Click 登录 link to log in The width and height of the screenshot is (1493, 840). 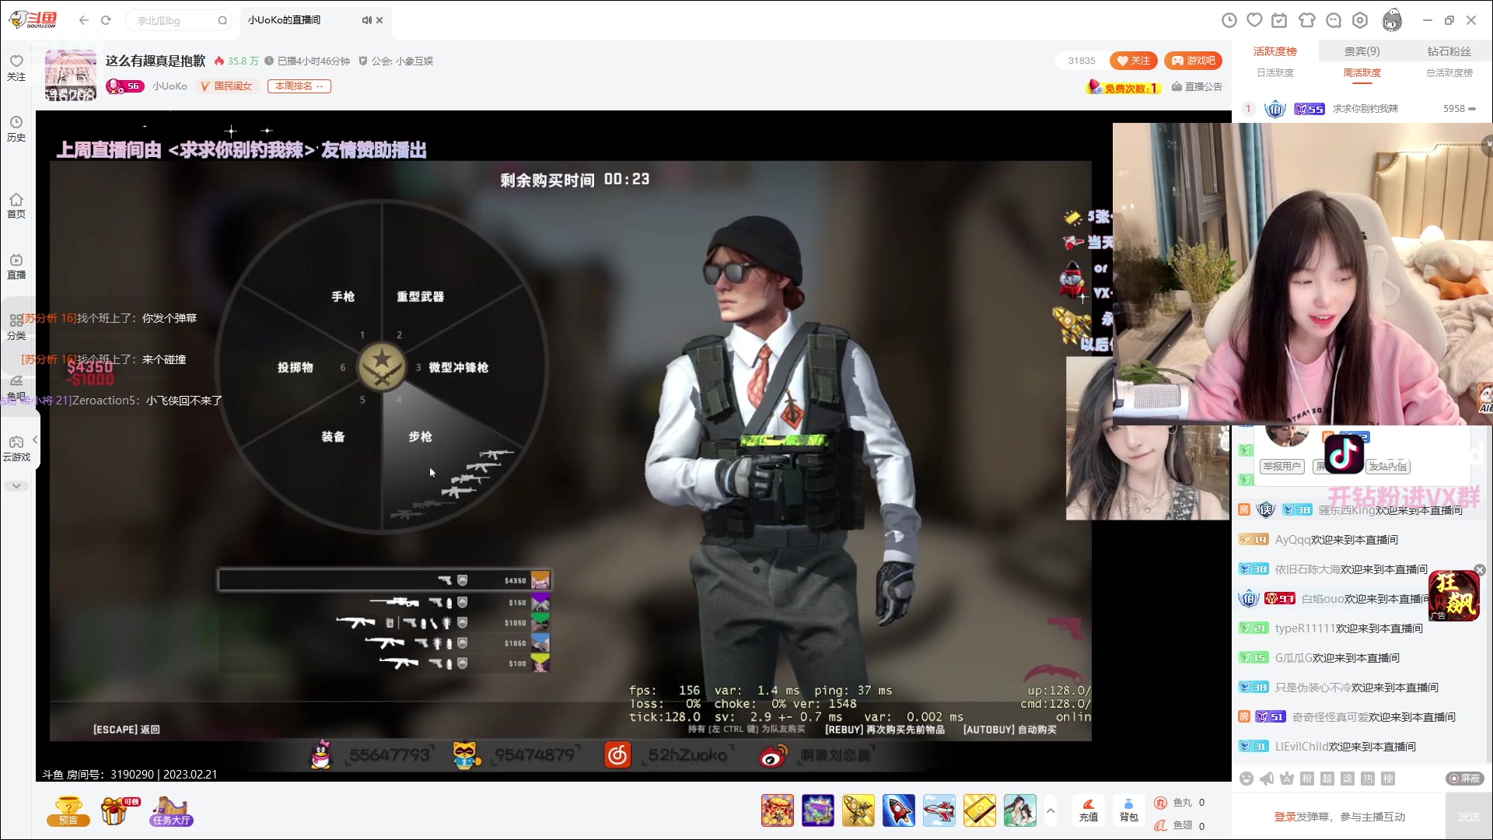click(1285, 817)
